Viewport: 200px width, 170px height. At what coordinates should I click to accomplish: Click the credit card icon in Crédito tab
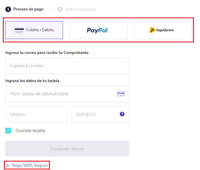pyautogui.click(x=19, y=30)
